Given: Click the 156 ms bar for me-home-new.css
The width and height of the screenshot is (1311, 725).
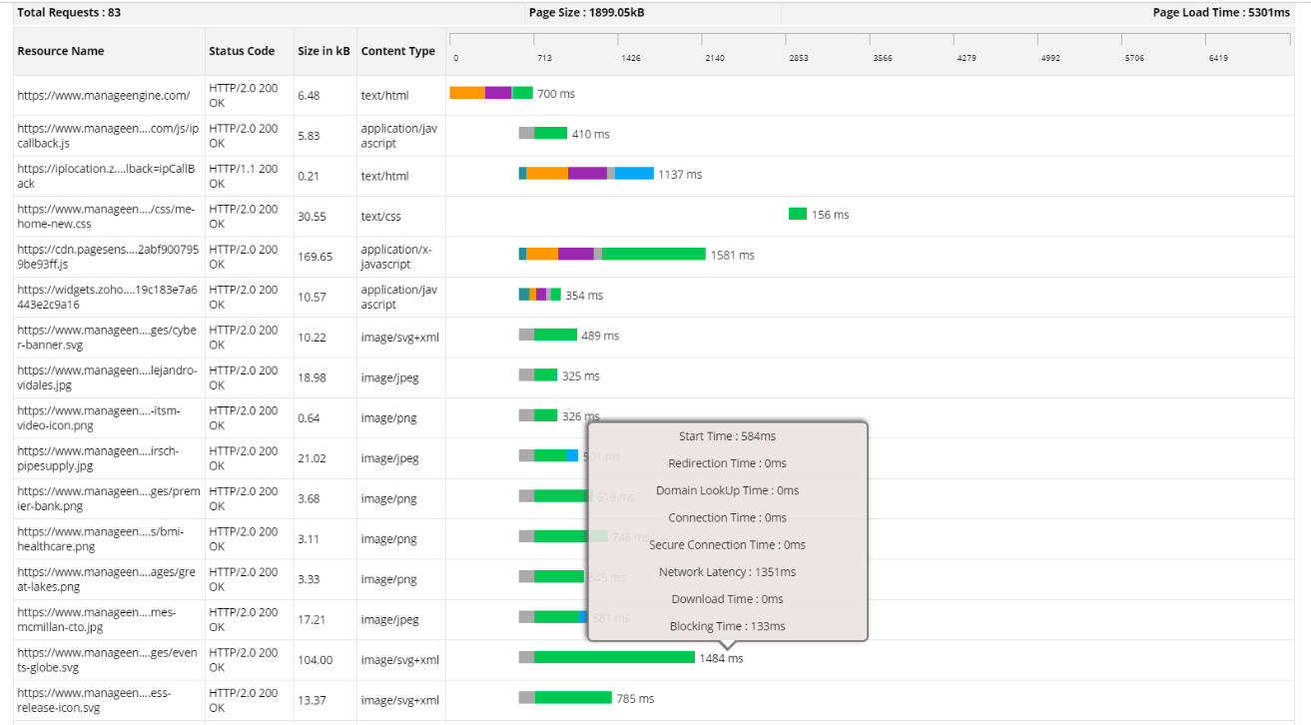Looking at the screenshot, I should (796, 213).
